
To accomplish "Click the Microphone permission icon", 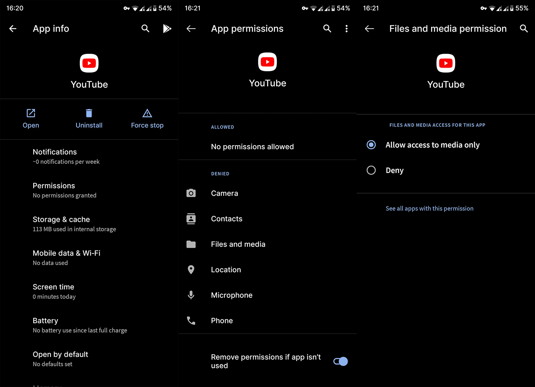I will pos(191,295).
